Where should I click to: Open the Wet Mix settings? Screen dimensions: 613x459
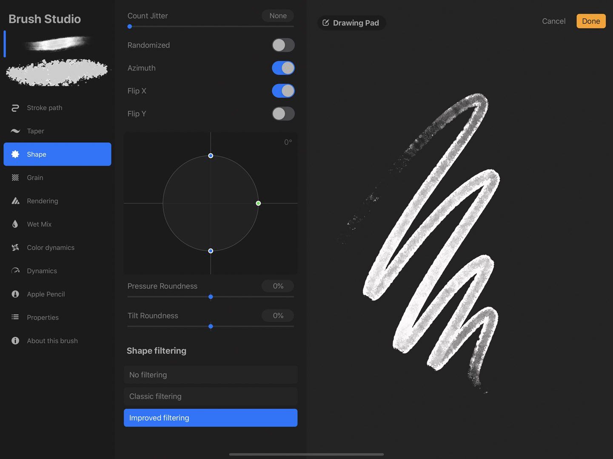click(x=39, y=224)
